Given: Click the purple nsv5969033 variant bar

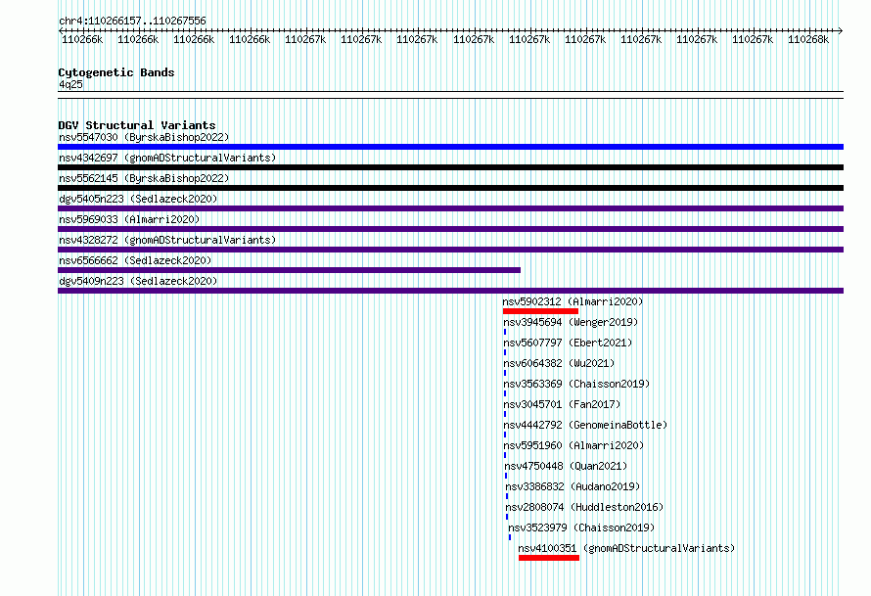Looking at the screenshot, I should [450, 229].
